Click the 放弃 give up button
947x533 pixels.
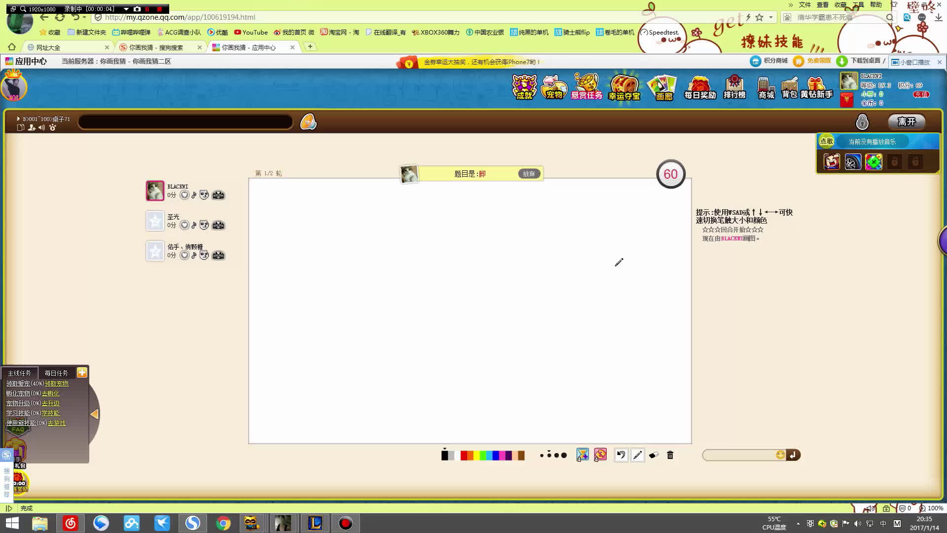529,174
